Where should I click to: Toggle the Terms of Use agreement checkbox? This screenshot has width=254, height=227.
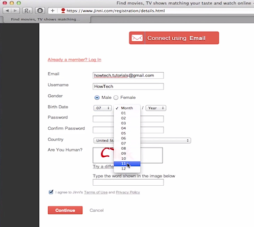click(51, 192)
